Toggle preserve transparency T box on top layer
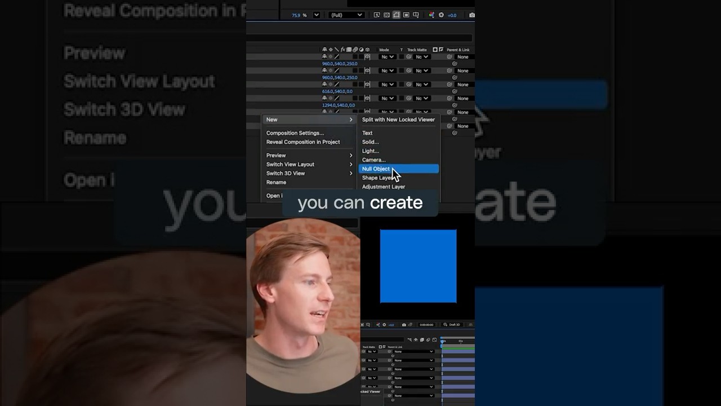Screen dimensions: 721x406 click(401, 56)
